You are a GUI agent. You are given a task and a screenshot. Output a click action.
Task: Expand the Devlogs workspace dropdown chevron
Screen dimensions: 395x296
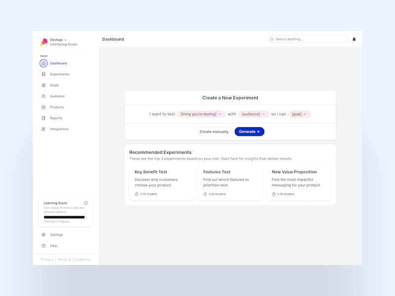click(x=66, y=40)
